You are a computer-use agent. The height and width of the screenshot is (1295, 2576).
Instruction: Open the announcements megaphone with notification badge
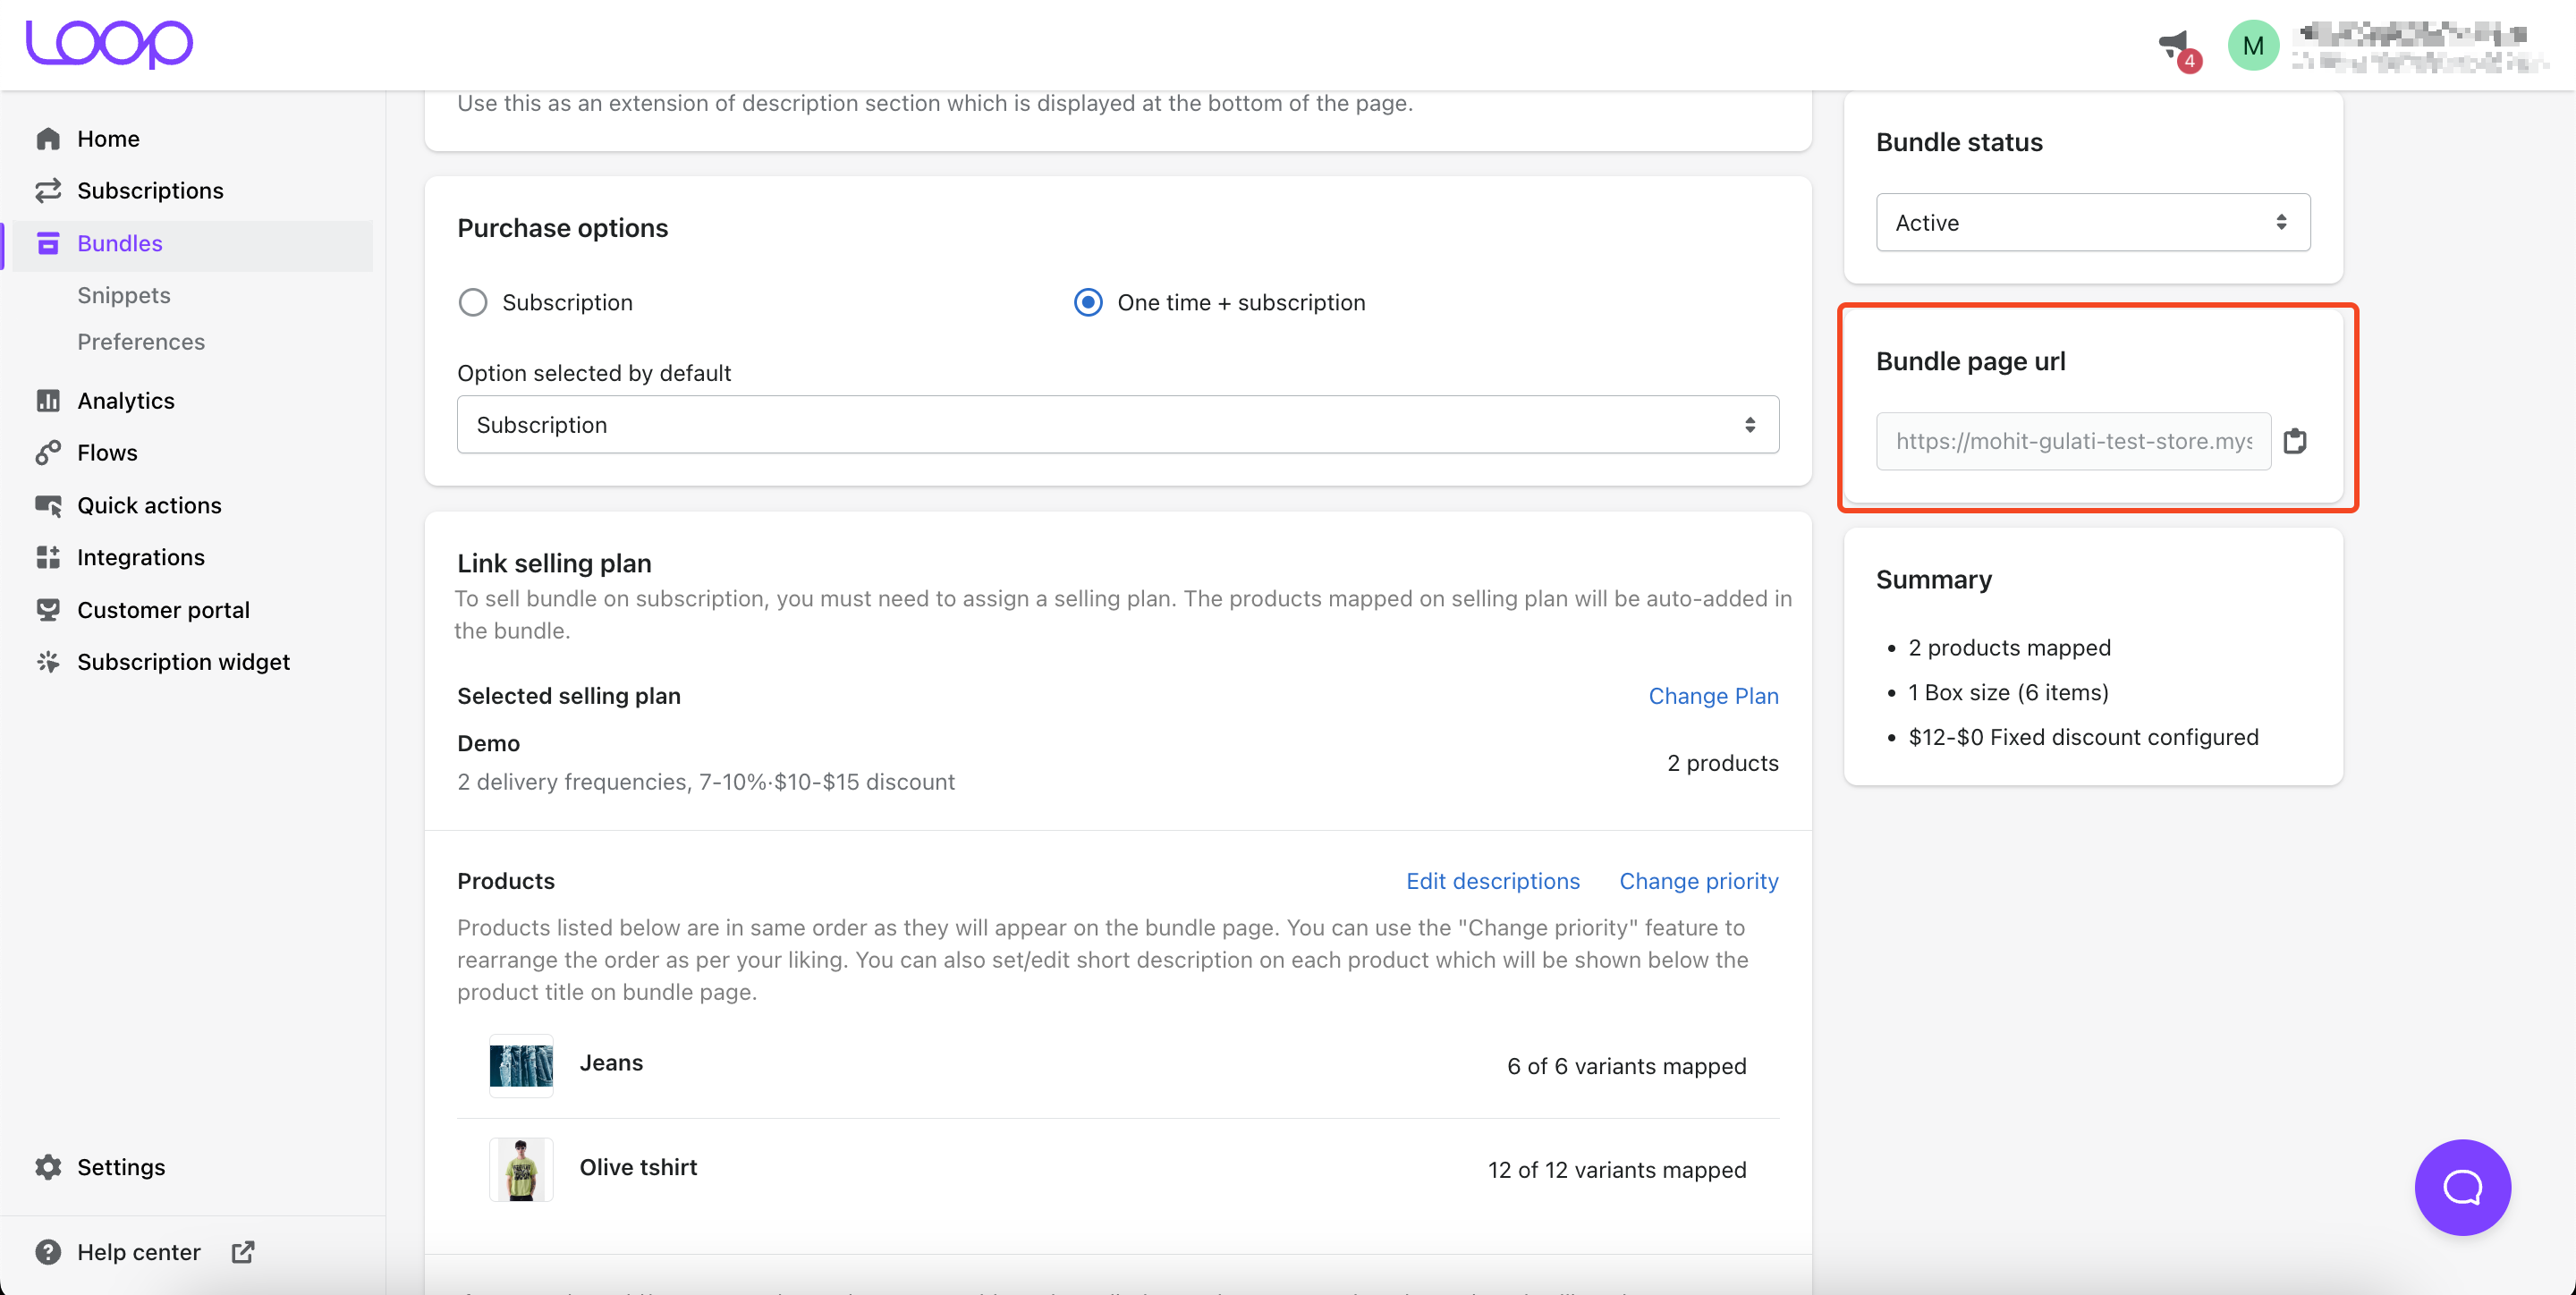point(2177,44)
